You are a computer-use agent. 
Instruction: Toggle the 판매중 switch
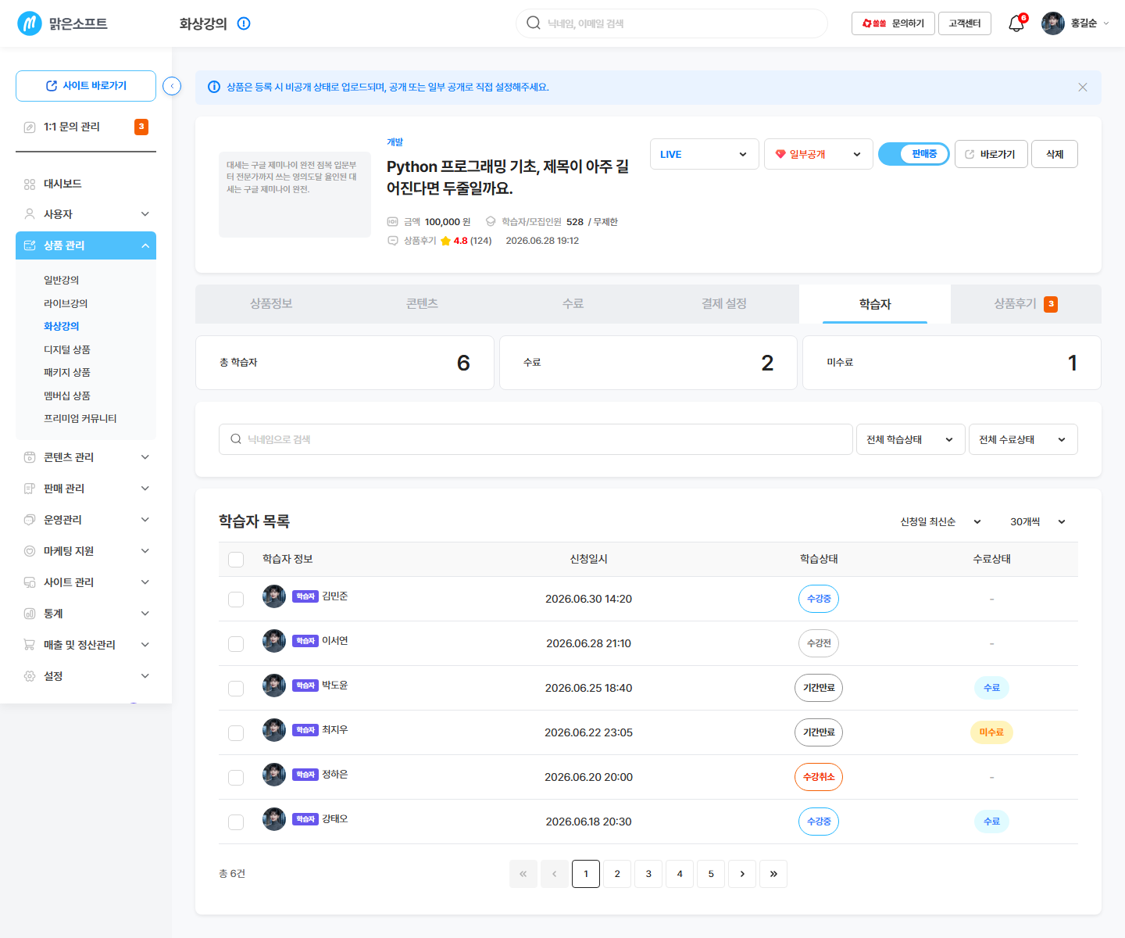tap(914, 154)
